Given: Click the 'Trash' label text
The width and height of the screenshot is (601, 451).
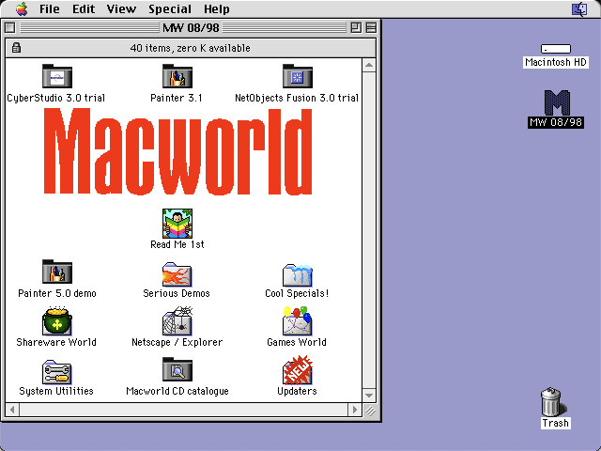Looking at the screenshot, I should pyautogui.click(x=555, y=423).
